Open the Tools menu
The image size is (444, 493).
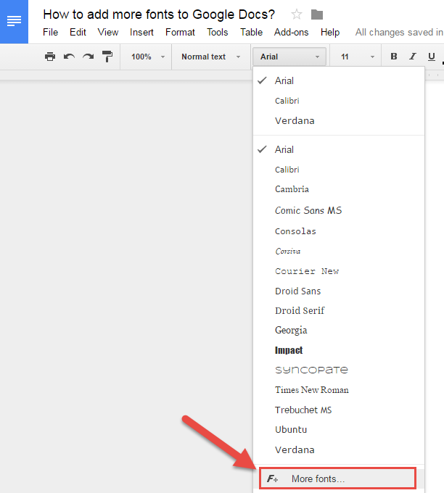(218, 33)
